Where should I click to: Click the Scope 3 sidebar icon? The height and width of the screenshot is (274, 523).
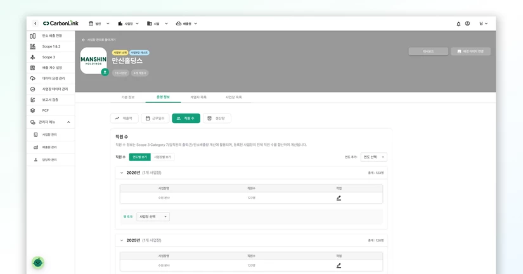click(x=33, y=57)
